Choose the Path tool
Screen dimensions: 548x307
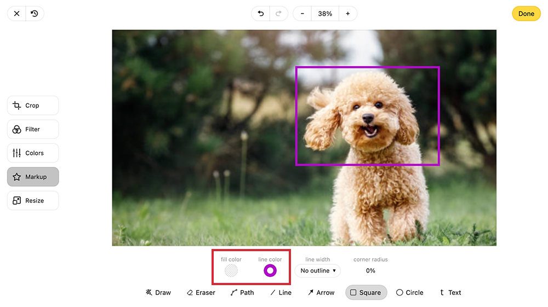[242, 293]
